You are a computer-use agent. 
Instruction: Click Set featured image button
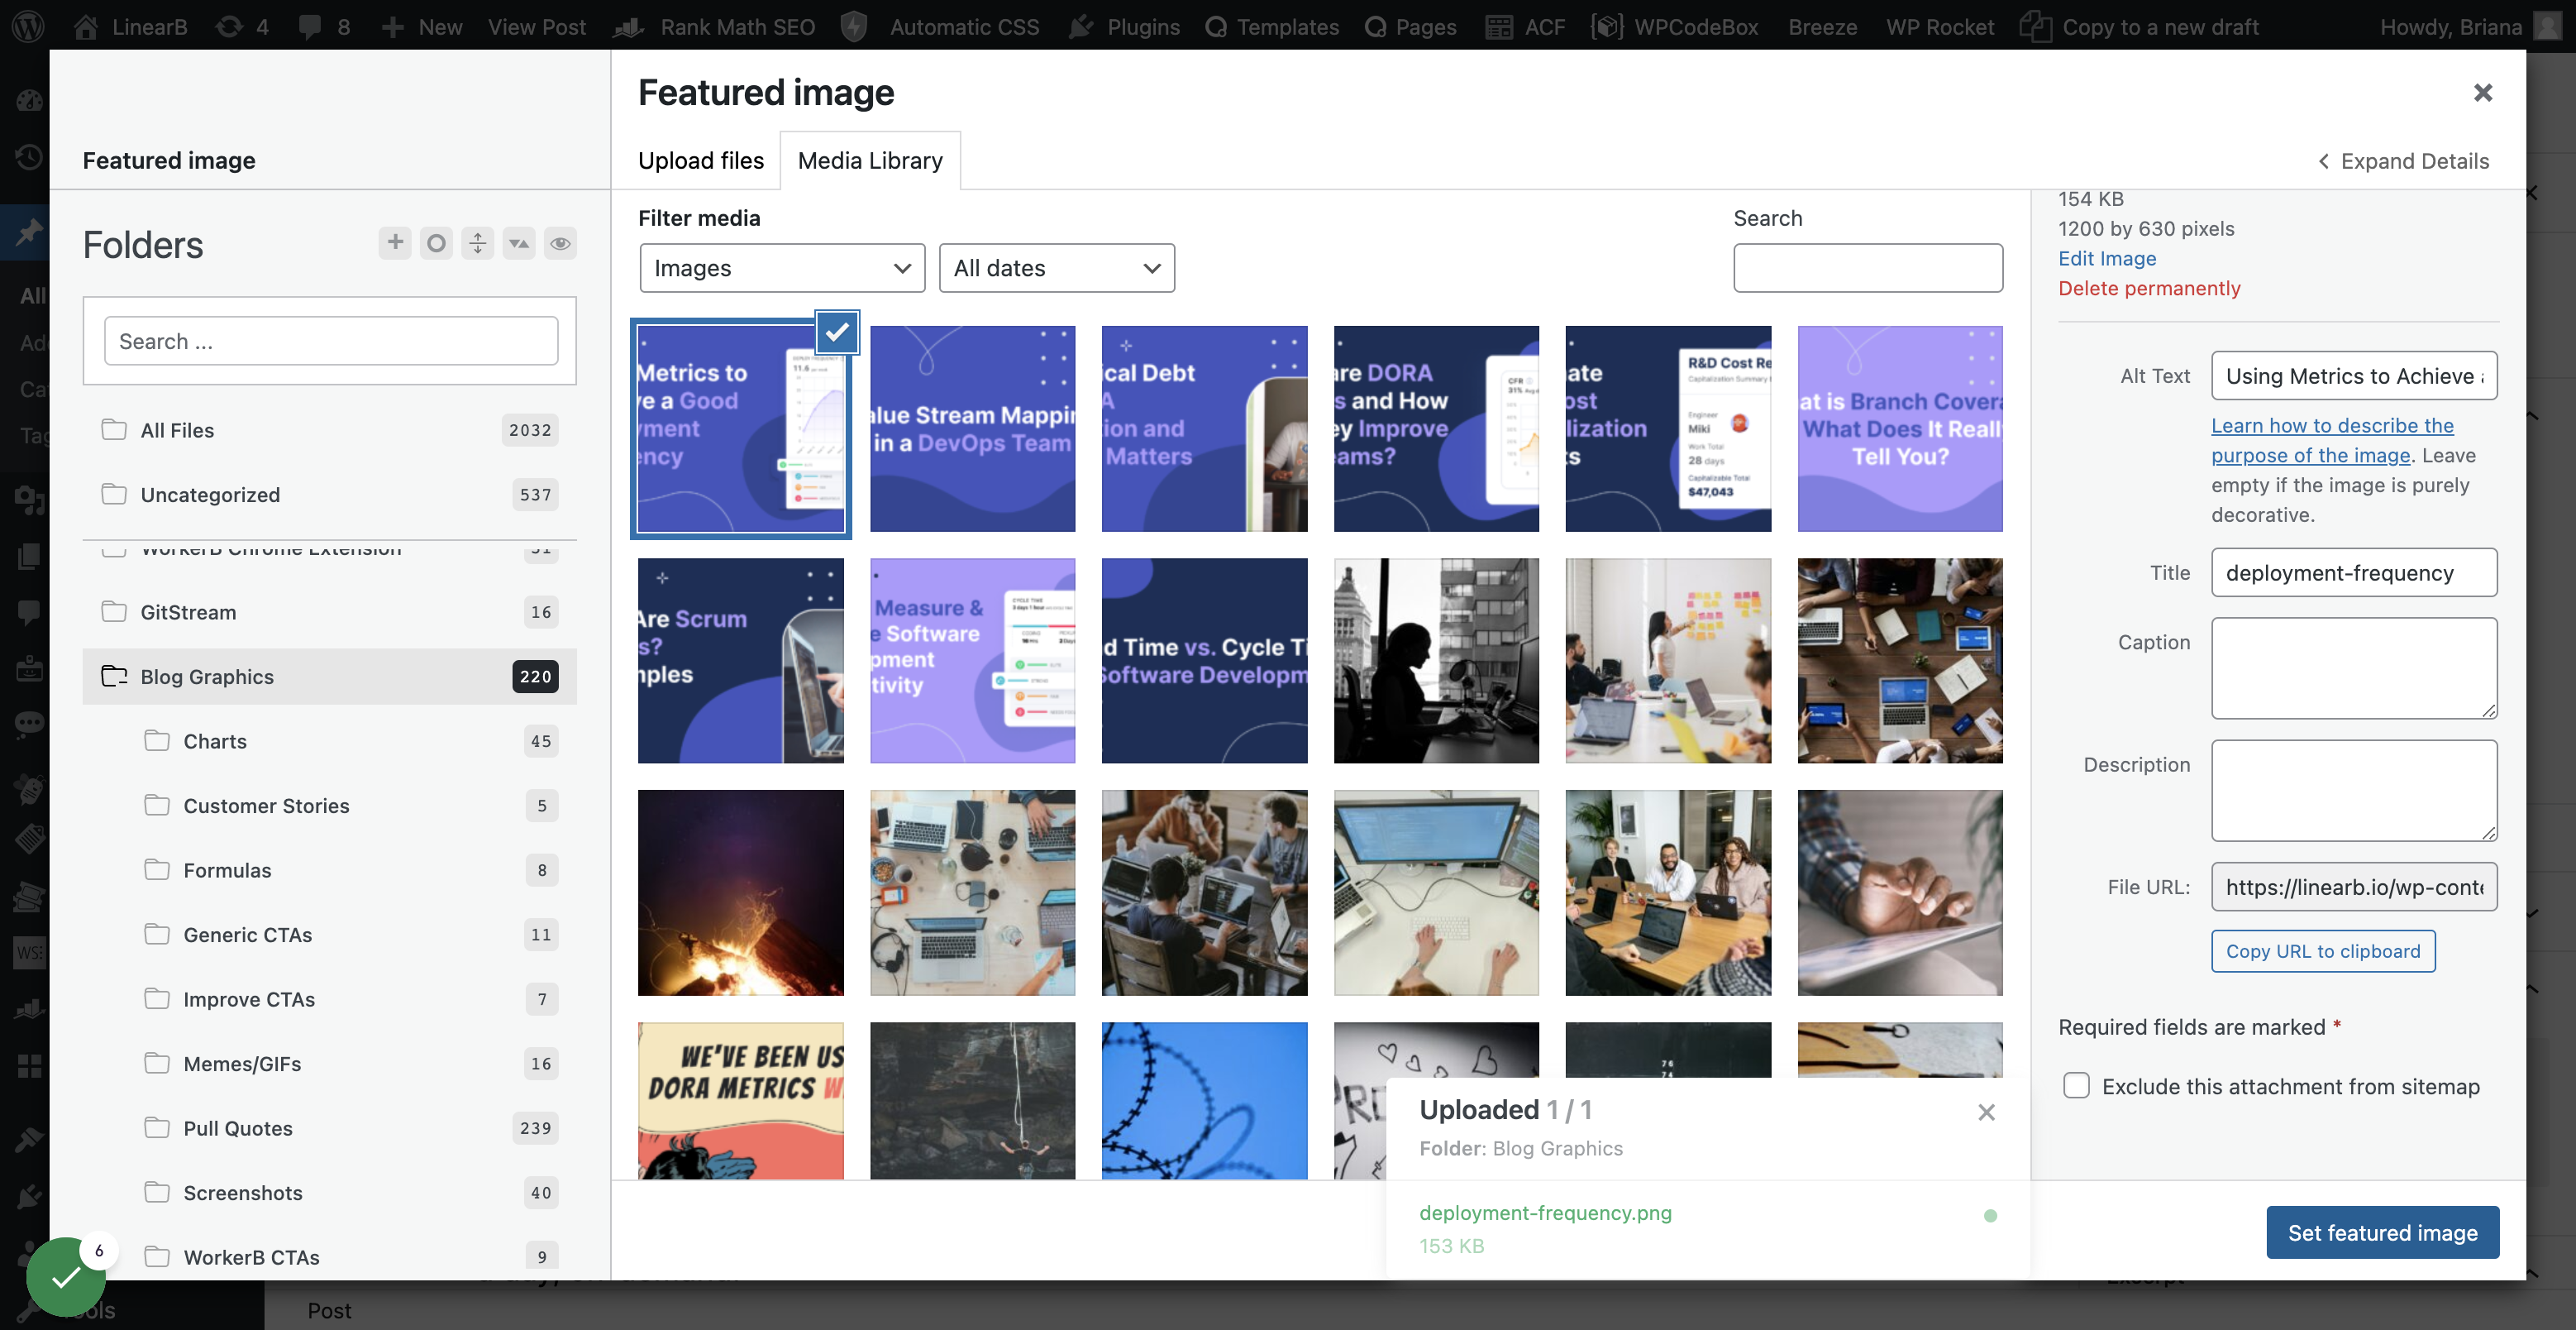[x=2382, y=1232]
